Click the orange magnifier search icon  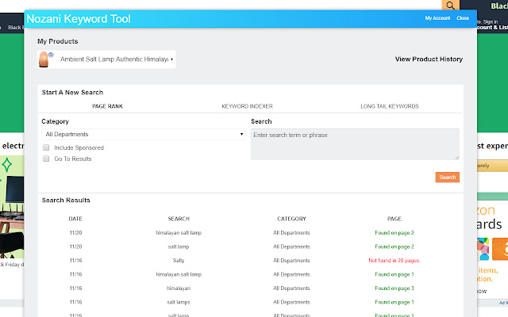[x=450, y=6]
